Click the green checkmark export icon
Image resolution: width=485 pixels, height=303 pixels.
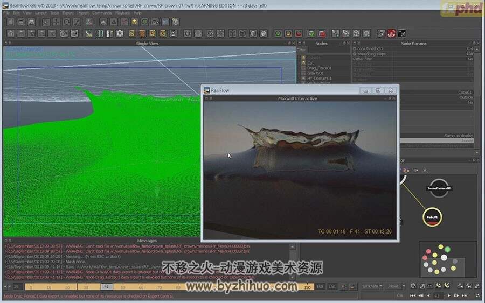click(311, 33)
